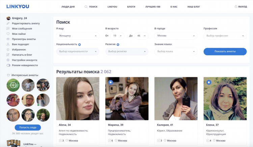The image size is (253, 147).
Task: Open the Мои лайки sidebar link
Action: (x=19, y=34)
